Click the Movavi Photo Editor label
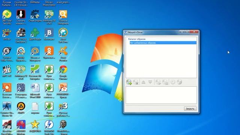 point(49,3)
